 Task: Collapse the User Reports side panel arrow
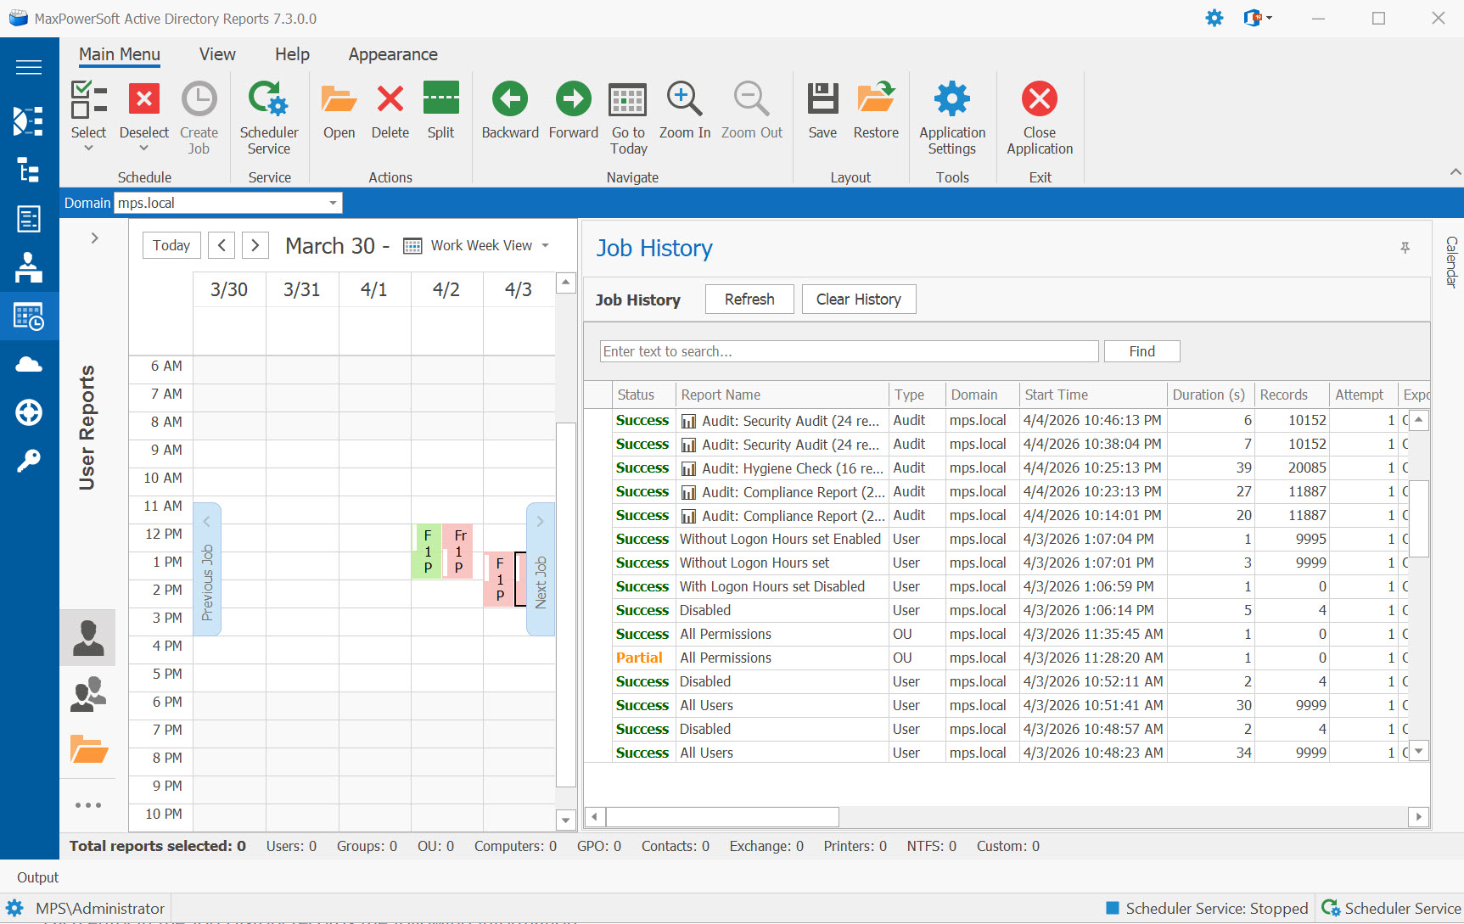(94, 238)
